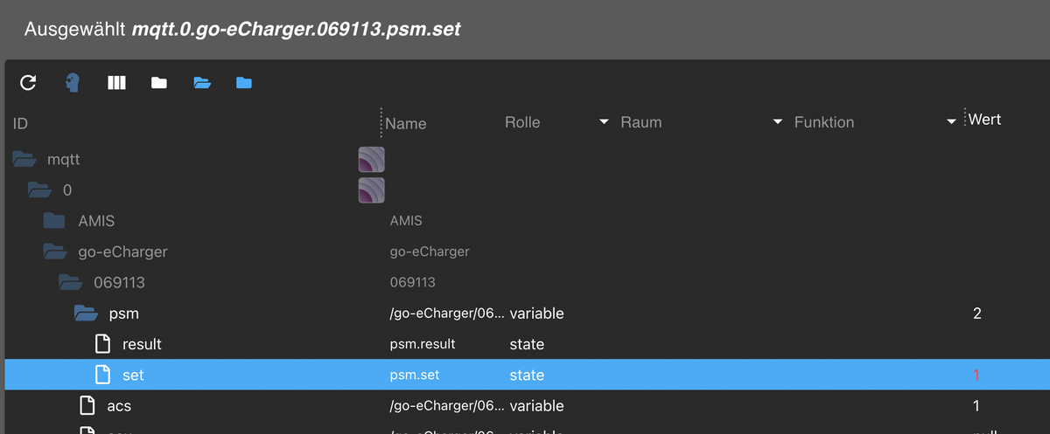Click the blue open-folder toolbar icon
1050x434 pixels.
click(202, 83)
